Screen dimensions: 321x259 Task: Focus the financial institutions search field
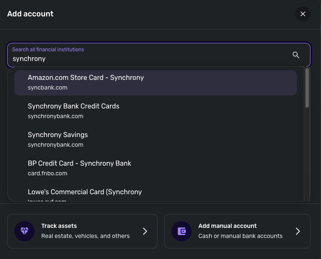[x=147, y=59]
